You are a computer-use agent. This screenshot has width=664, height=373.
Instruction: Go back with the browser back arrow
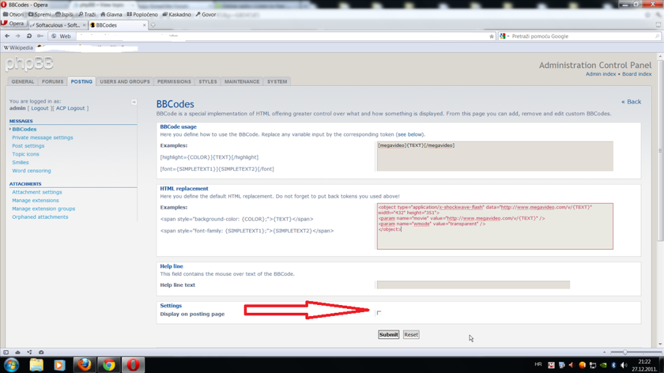[7, 36]
